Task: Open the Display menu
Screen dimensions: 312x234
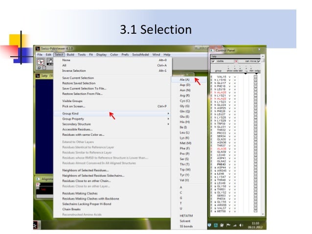Action: coord(102,55)
